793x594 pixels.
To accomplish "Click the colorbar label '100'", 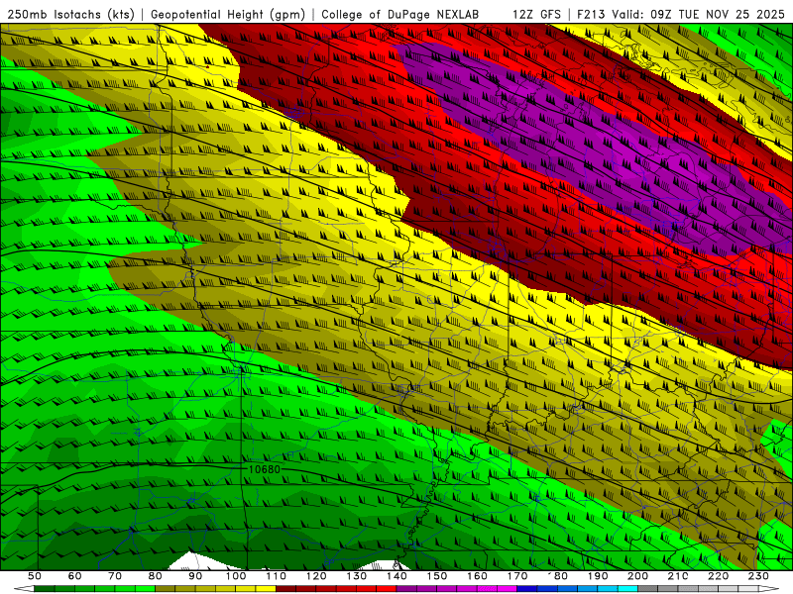I will tap(236, 576).
